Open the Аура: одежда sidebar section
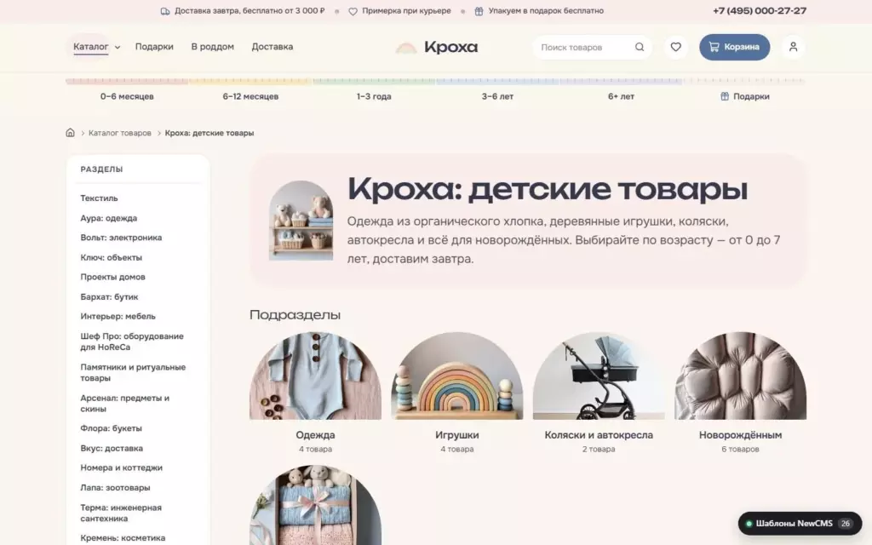 point(108,218)
